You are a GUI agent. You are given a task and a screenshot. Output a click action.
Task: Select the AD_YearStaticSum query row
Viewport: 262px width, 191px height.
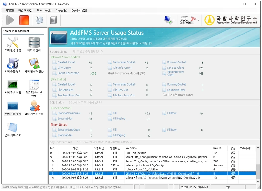(x=152, y=178)
